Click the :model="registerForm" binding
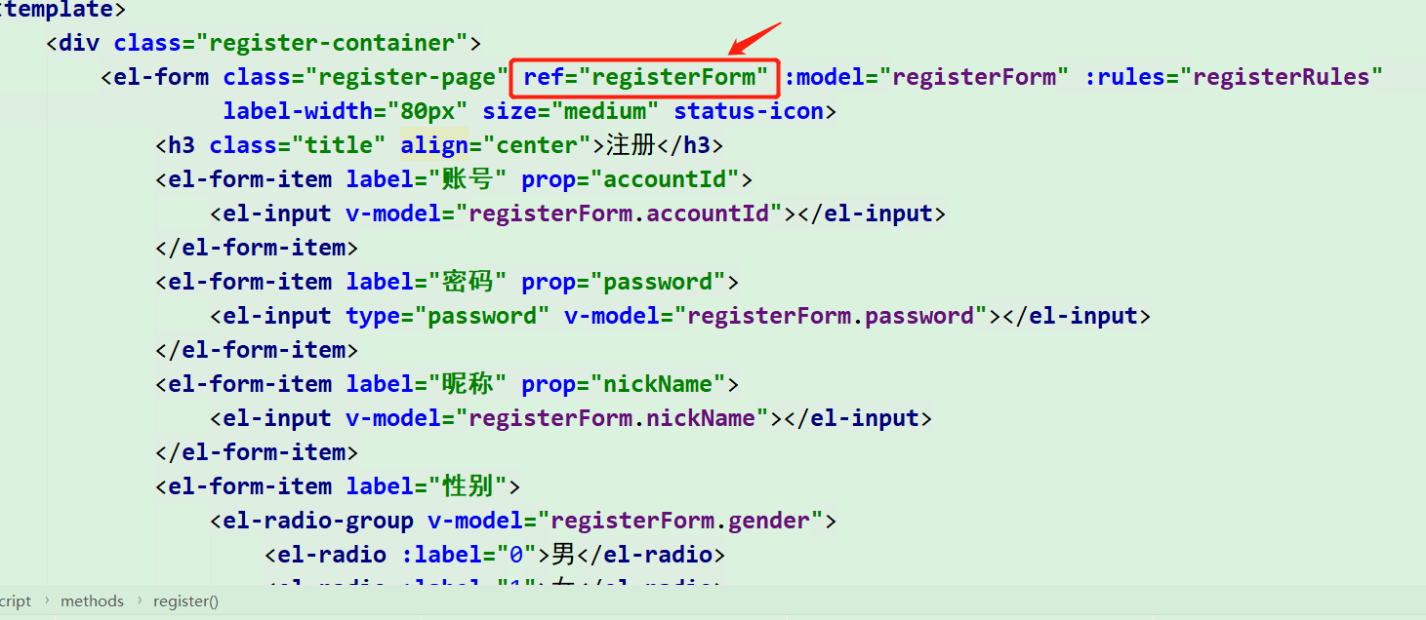This screenshot has height=620, width=1426. [920, 77]
